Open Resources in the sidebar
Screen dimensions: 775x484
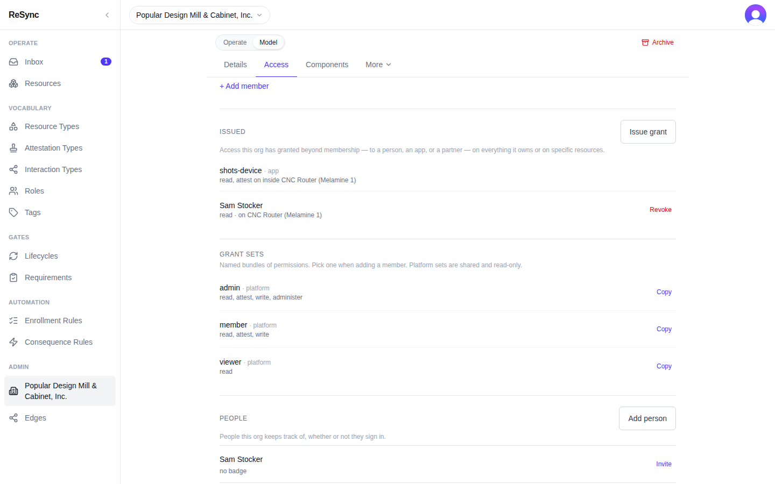(60, 83)
